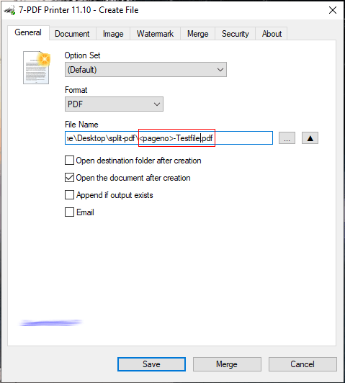Go to the Watermark tab
The height and width of the screenshot is (383, 345).
click(x=155, y=34)
